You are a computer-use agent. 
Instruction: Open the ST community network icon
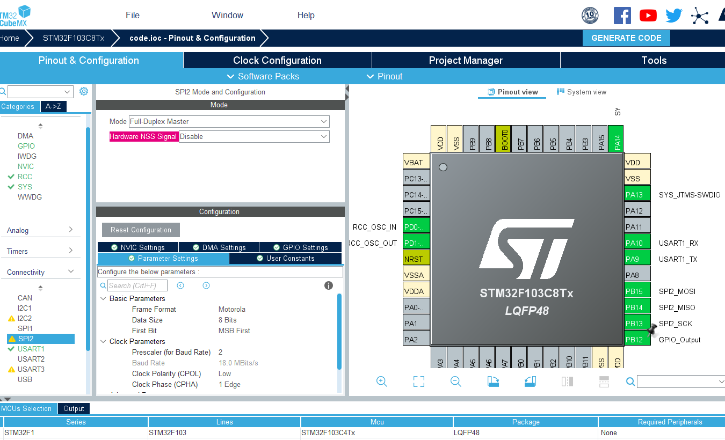pos(700,16)
